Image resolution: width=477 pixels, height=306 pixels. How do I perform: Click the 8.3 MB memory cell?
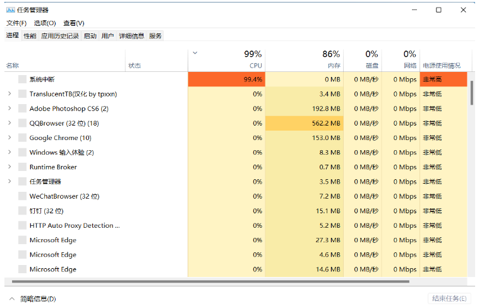point(305,152)
